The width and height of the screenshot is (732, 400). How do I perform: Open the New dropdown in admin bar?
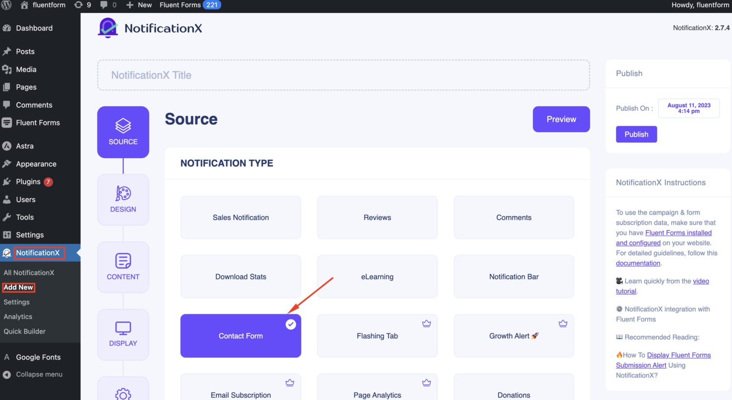(x=139, y=5)
